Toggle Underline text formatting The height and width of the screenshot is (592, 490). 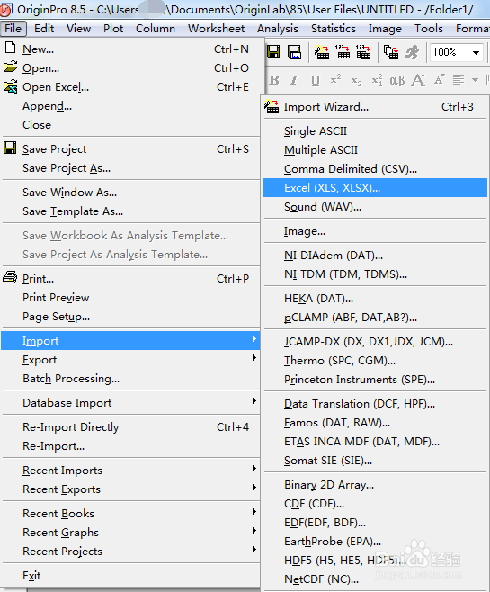(x=315, y=80)
